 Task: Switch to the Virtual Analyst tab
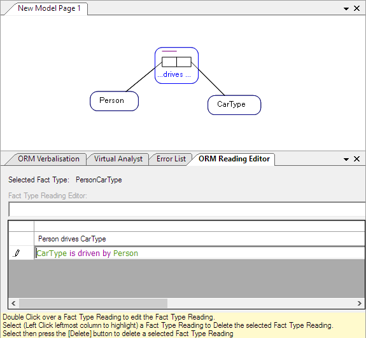[x=118, y=159]
